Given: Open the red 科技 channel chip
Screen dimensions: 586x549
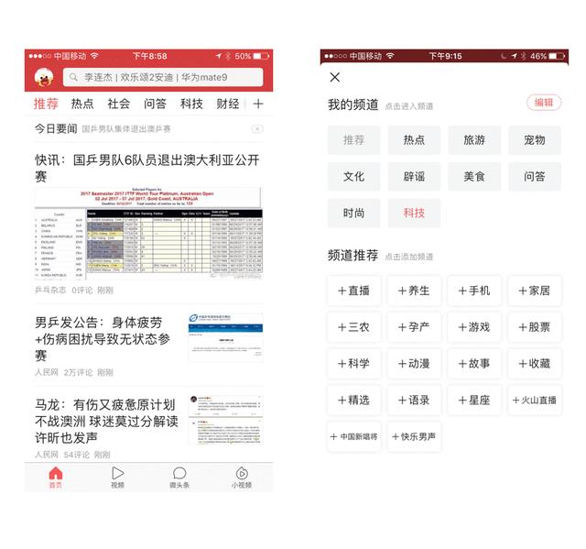Looking at the screenshot, I should coord(414,213).
